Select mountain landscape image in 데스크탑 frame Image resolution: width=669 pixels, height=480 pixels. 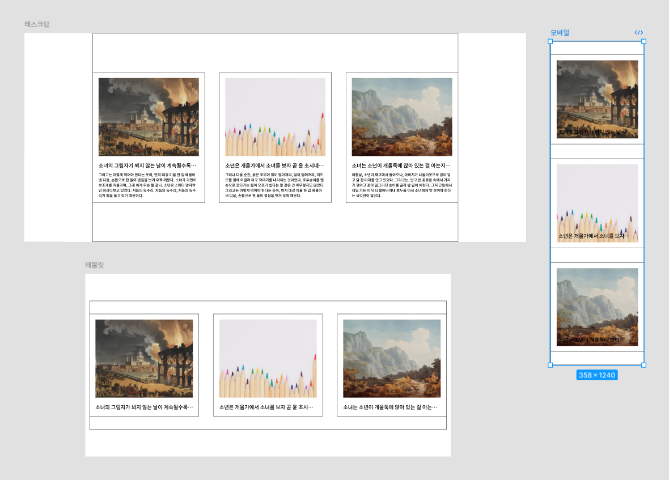tap(402, 117)
